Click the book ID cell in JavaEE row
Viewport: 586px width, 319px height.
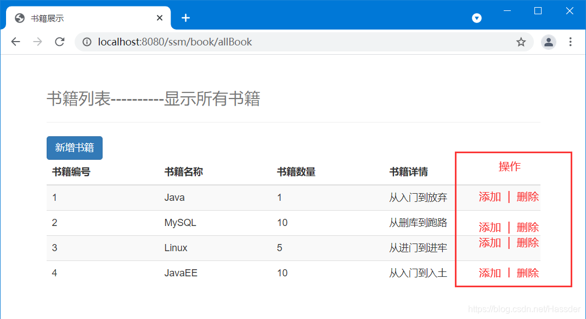click(54, 273)
